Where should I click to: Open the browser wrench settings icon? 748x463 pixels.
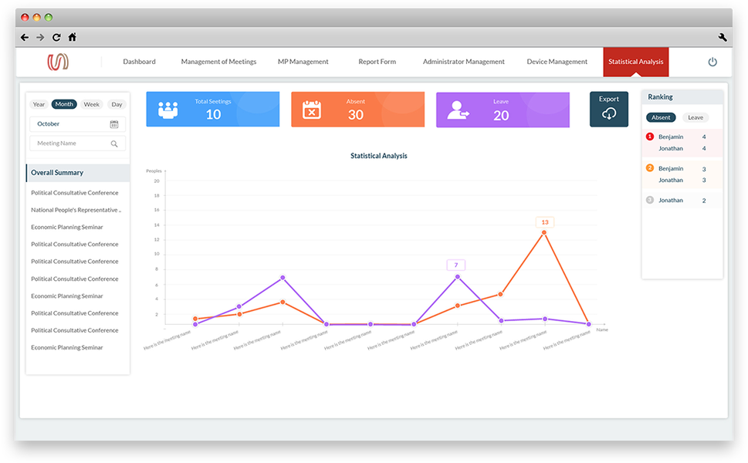(x=723, y=37)
